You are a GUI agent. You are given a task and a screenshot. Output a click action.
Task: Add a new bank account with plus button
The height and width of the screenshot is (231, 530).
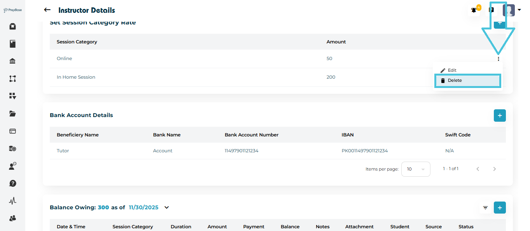[500, 115]
